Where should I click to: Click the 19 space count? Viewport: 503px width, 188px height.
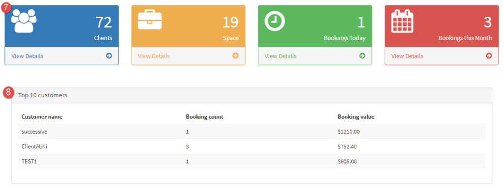click(230, 23)
